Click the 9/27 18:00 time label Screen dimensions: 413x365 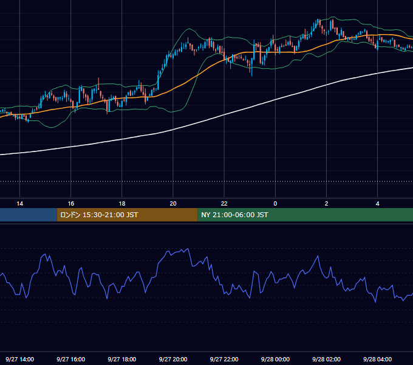(x=122, y=359)
